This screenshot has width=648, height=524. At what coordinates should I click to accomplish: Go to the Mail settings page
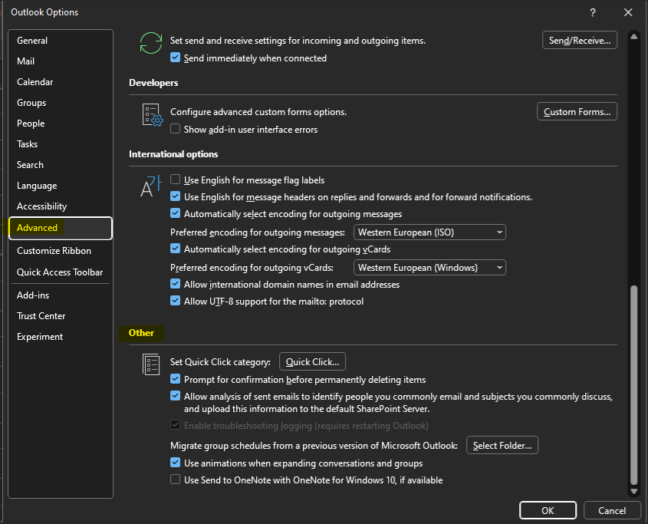[x=25, y=61]
